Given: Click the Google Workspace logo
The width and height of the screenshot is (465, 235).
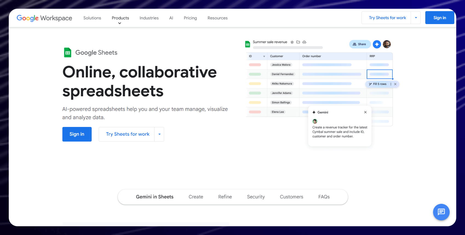Looking at the screenshot, I should click(x=44, y=18).
